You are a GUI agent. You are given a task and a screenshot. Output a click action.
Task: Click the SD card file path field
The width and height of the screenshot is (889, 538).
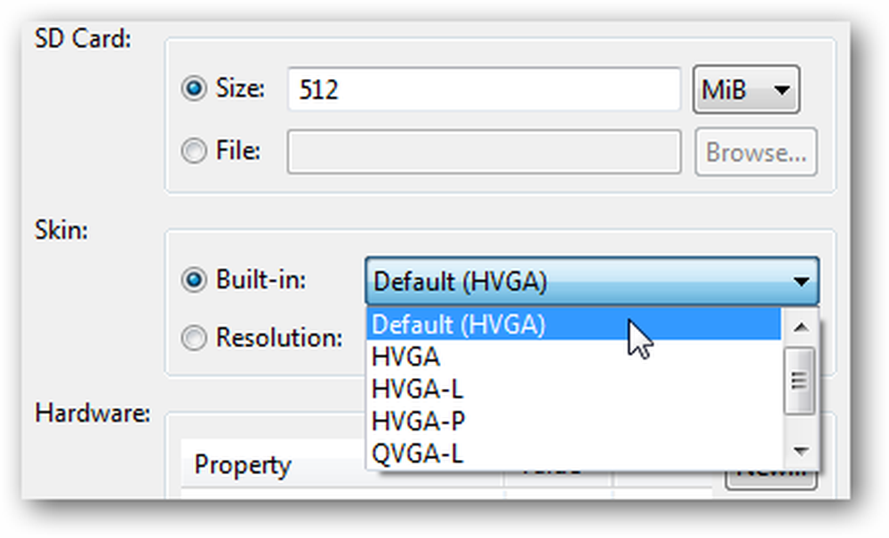coord(484,152)
